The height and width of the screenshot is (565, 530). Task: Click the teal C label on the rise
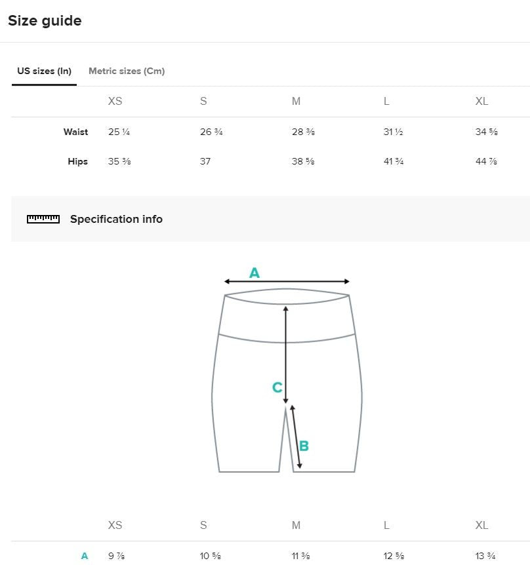[277, 387]
